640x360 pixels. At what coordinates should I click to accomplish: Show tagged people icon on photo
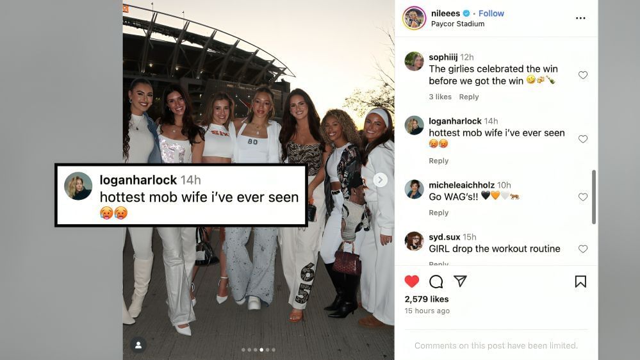[138, 345]
